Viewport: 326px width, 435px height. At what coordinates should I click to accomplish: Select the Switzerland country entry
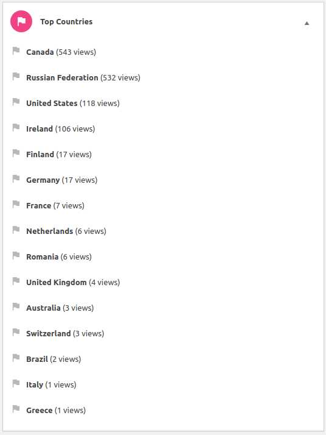point(65,333)
